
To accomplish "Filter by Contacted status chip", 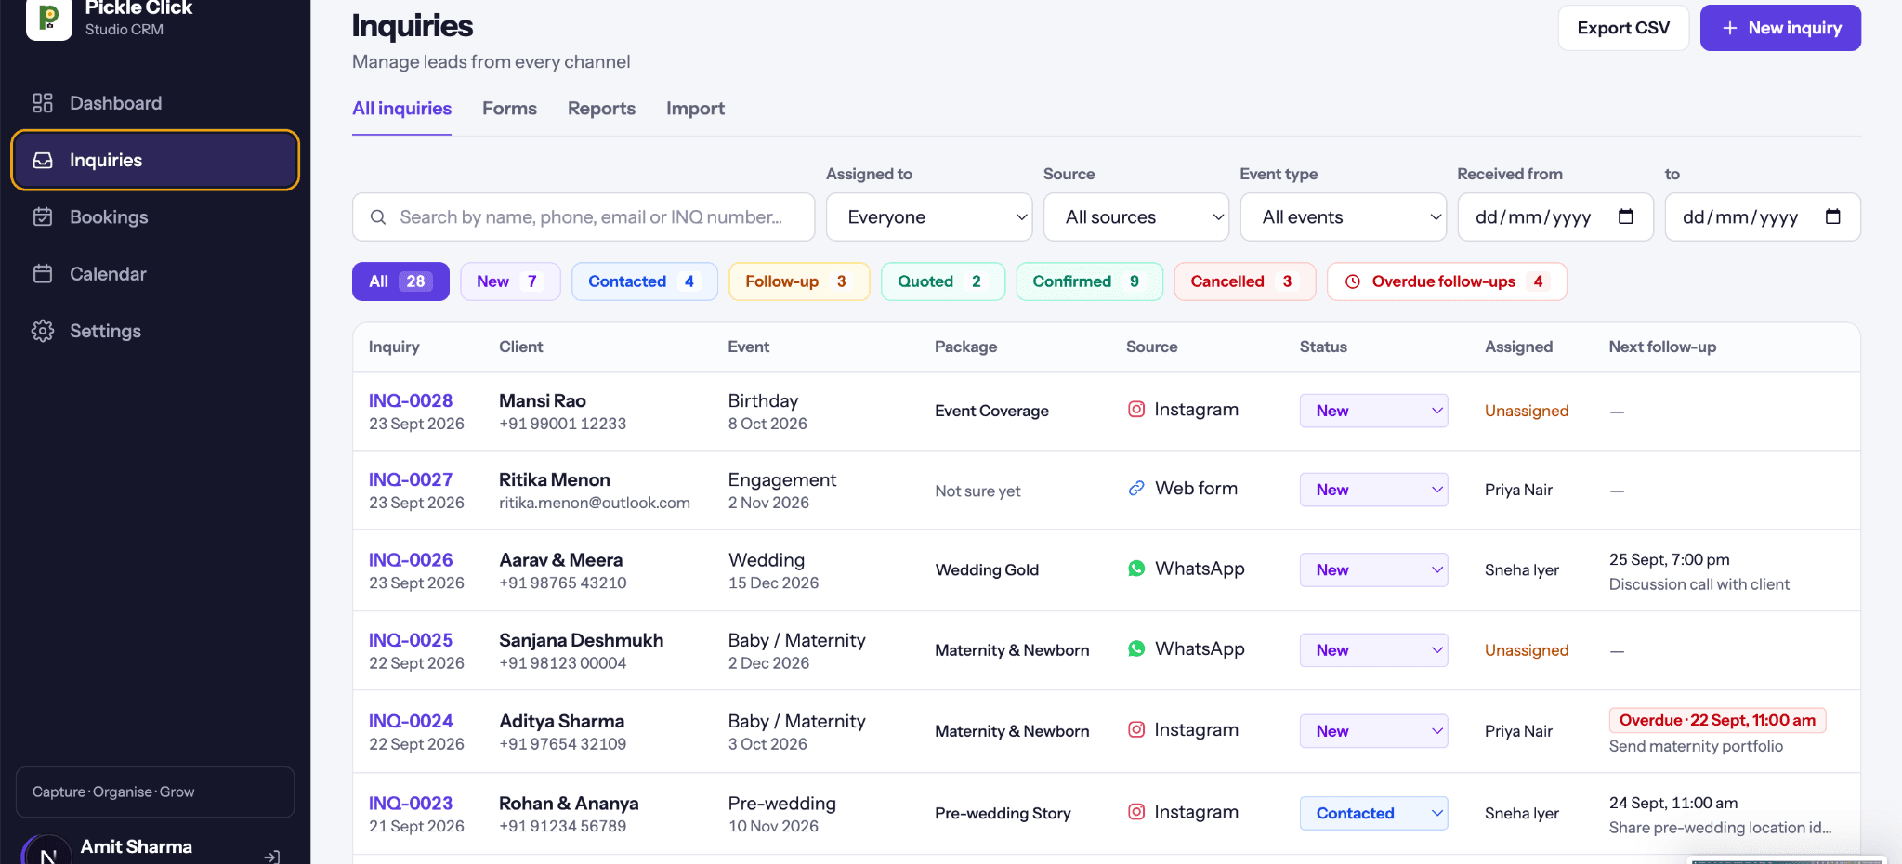I will [x=644, y=281].
